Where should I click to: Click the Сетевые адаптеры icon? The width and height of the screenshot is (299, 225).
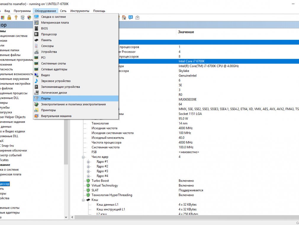[x=36, y=69]
